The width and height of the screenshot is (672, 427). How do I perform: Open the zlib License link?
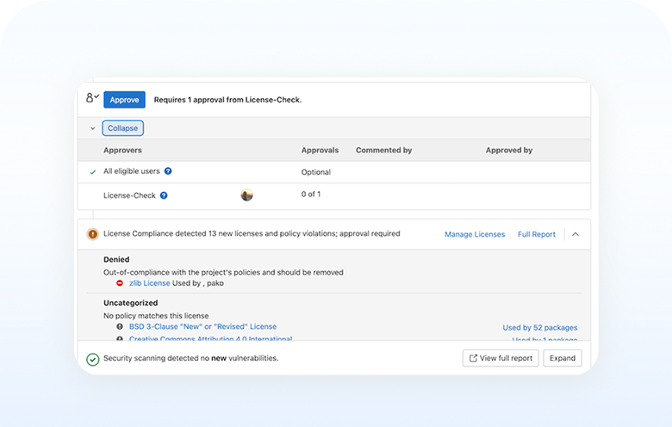click(x=150, y=283)
